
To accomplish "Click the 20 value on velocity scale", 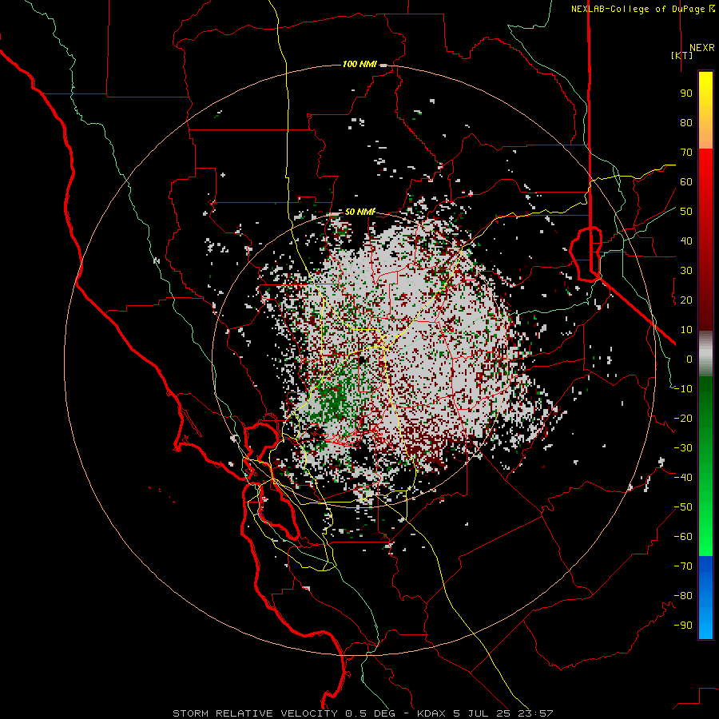I will coord(686,300).
